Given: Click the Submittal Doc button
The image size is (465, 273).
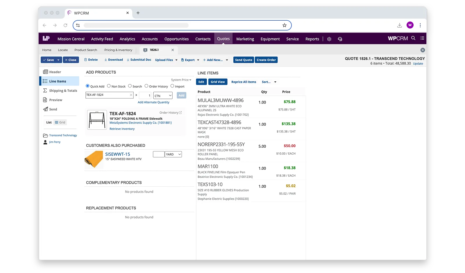Looking at the screenshot, I should (x=139, y=60).
